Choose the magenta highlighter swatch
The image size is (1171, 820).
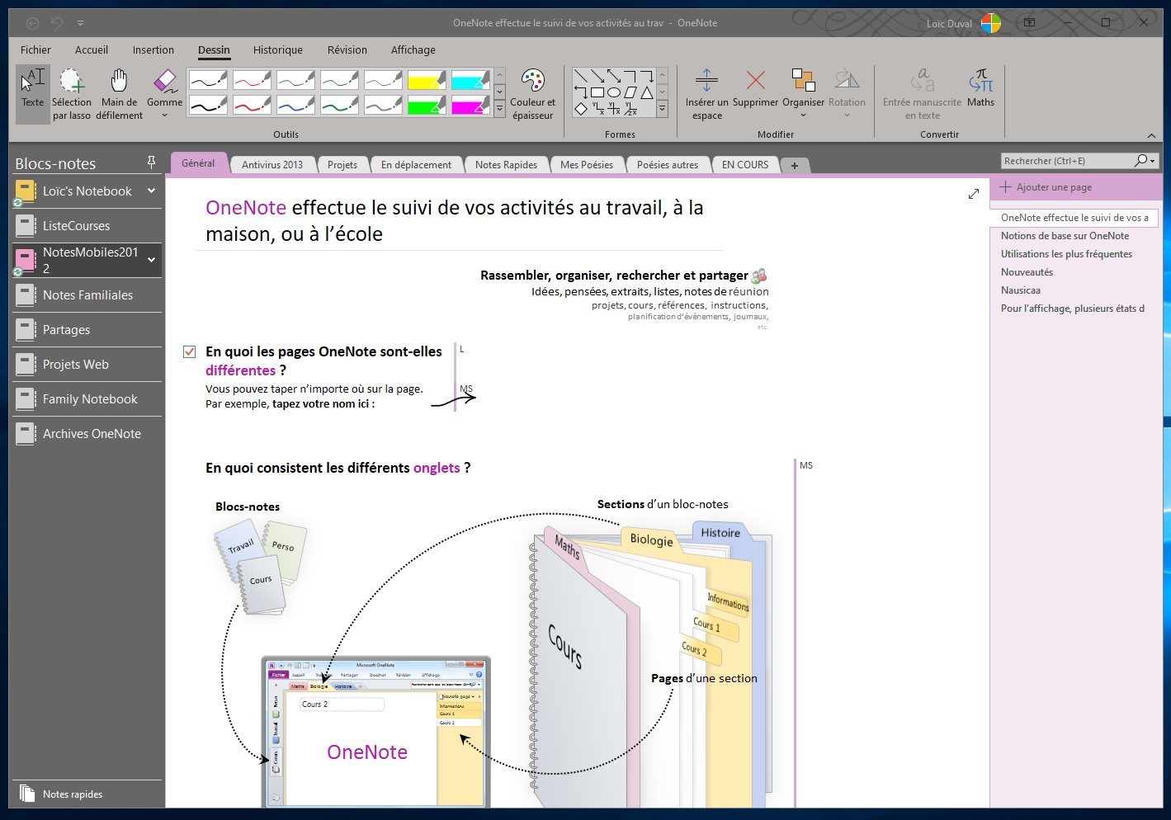point(471,106)
